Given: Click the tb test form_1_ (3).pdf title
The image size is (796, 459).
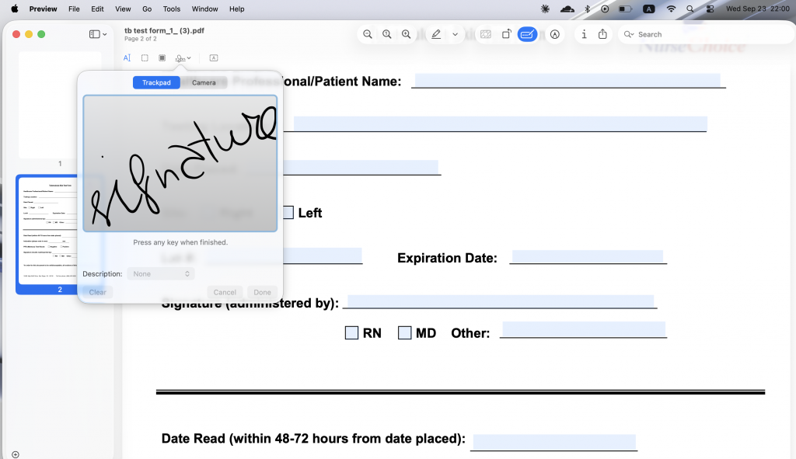Looking at the screenshot, I should point(165,30).
